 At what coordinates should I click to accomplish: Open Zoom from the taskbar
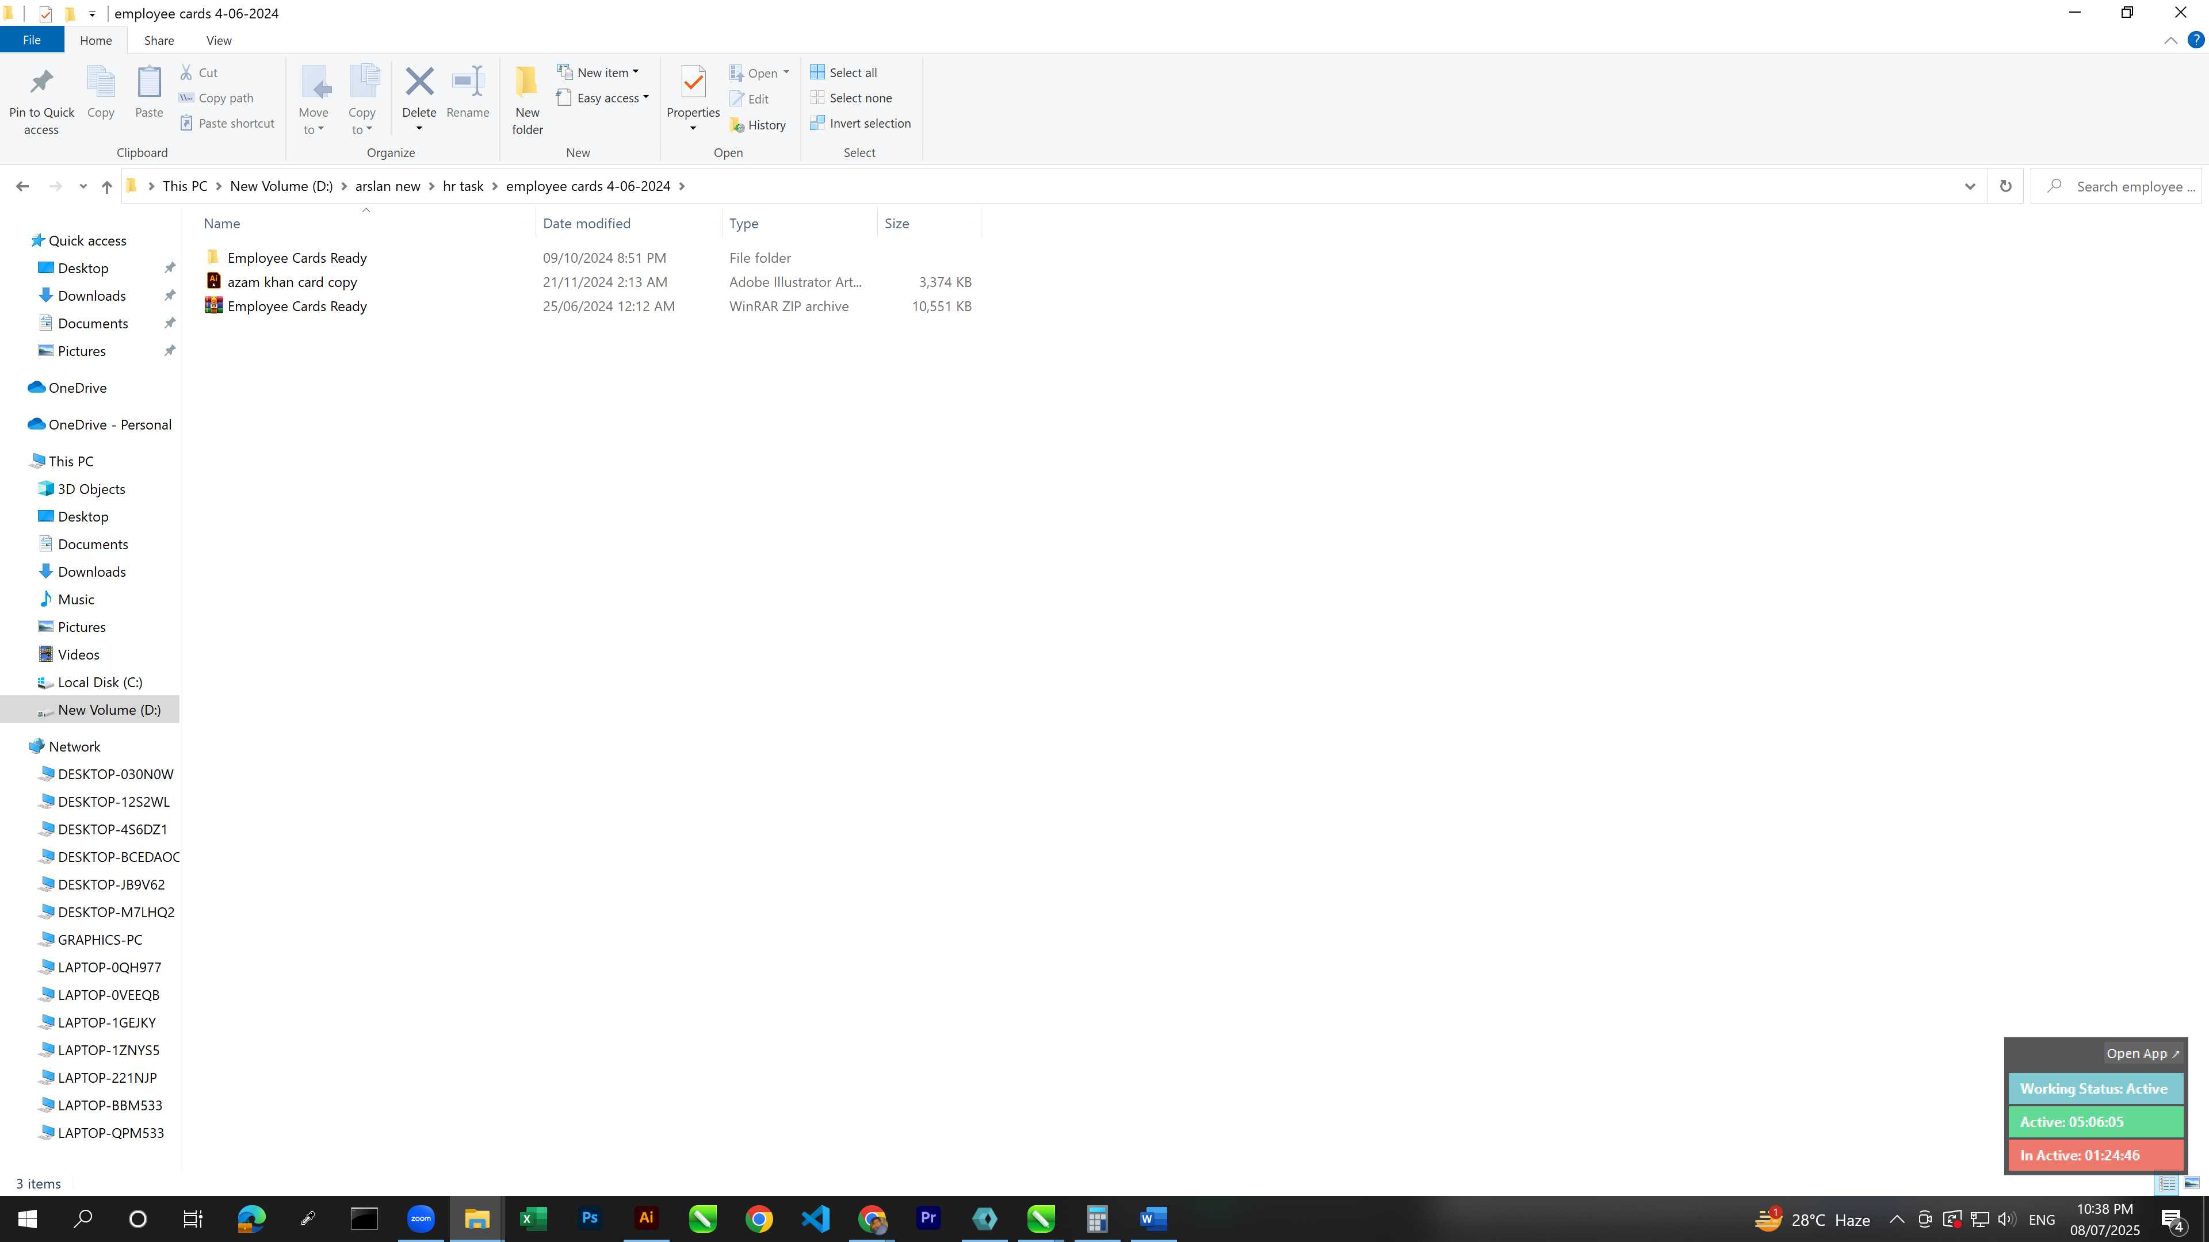click(420, 1218)
